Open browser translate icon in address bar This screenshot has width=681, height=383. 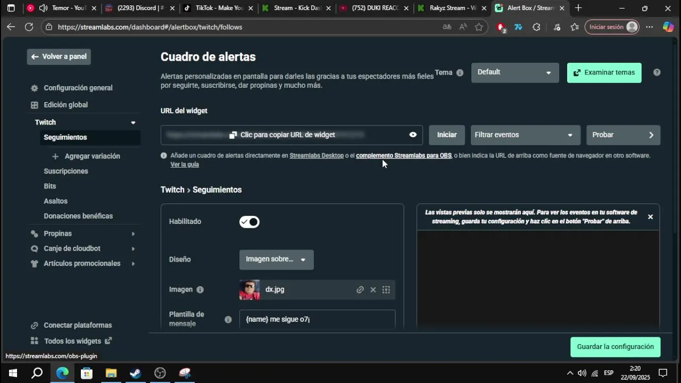[x=447, y=27]
